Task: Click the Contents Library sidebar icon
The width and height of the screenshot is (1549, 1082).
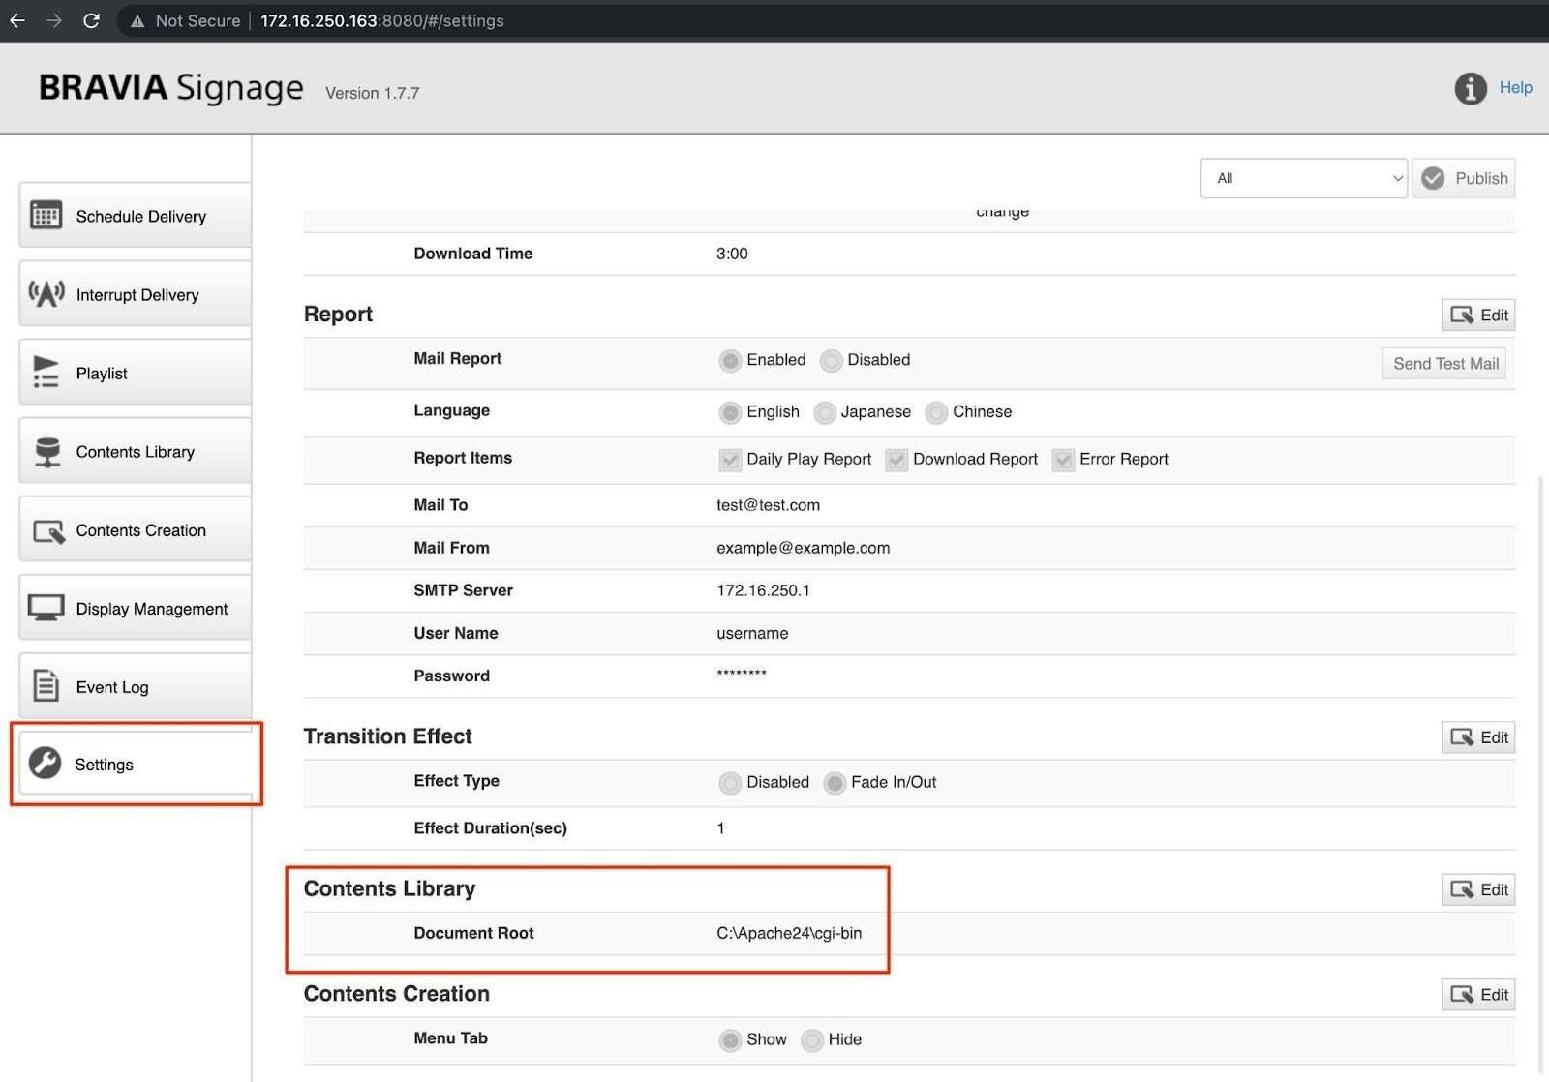Action: coord(45,451)
